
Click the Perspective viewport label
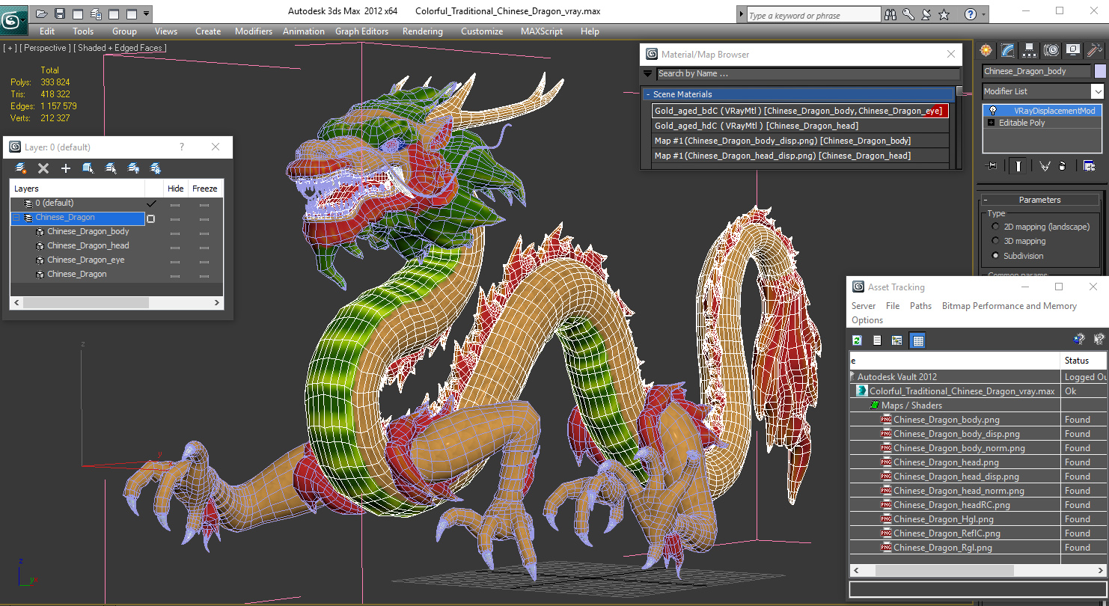pos(46,48)
